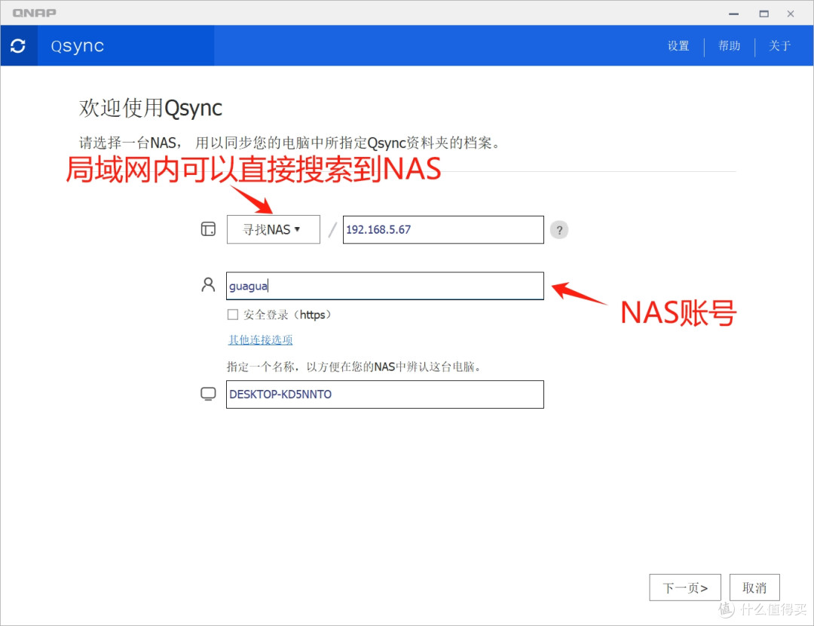The height and width of the screenshot is (626, 814).
Task: Click the NAS device icon beside 寻找NAS
Action: 208,229
